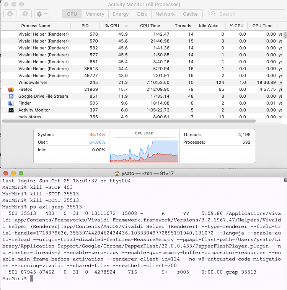This screenshot has height=290, width=287.
Task: Open the Disk tab
Action: pos(142,14)
